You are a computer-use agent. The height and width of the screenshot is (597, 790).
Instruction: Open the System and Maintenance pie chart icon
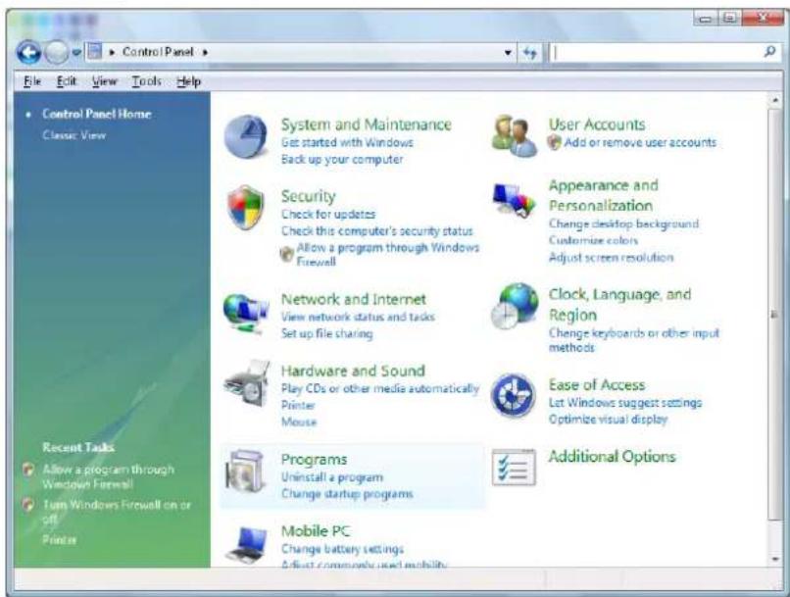click(245, 136)
